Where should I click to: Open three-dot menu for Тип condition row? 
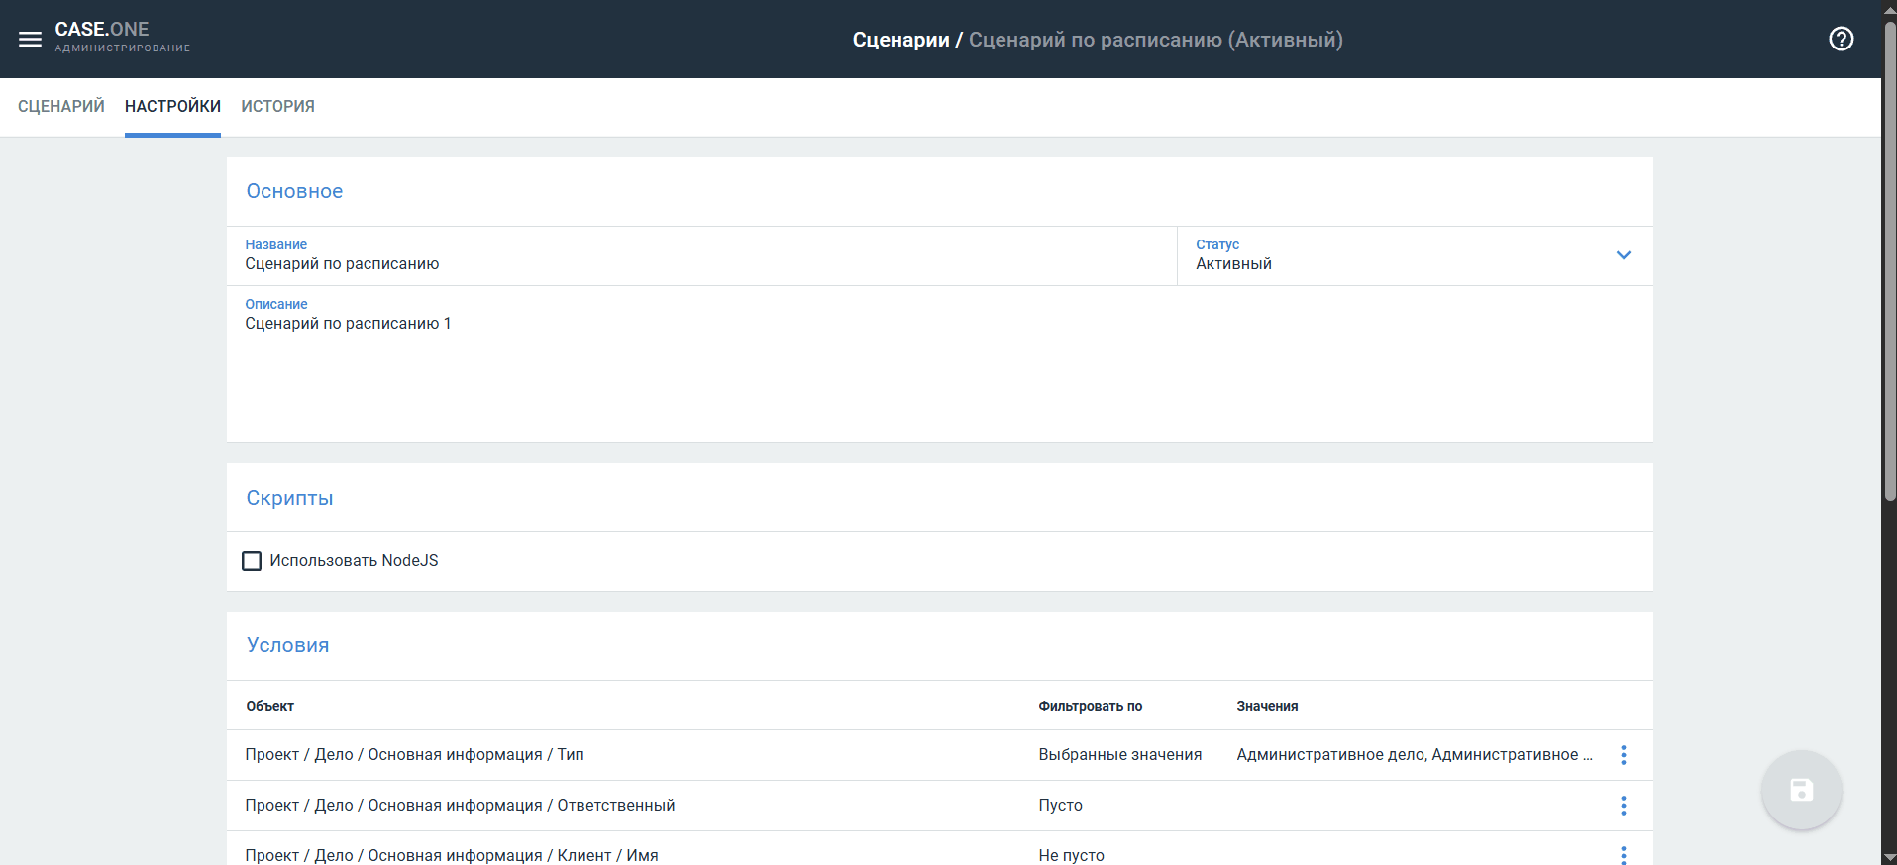tap(1623, 755)
